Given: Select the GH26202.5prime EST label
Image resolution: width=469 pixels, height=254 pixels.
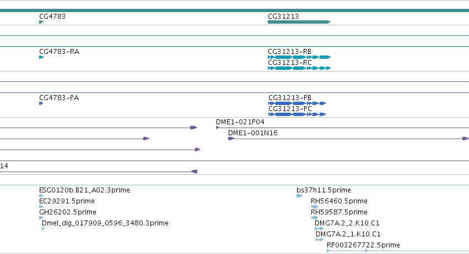Looking at the screenshot, I should coord(68,212).
